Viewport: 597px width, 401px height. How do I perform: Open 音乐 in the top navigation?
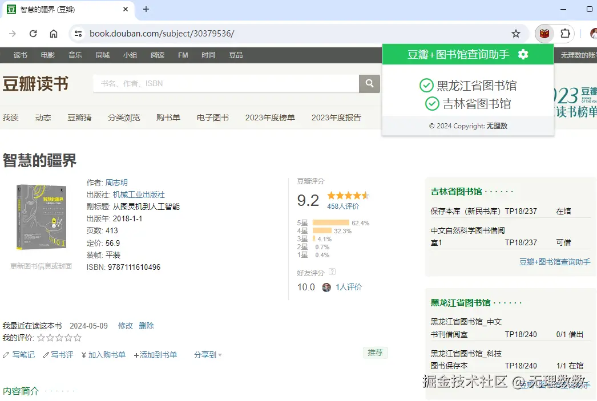coord(75,55)
